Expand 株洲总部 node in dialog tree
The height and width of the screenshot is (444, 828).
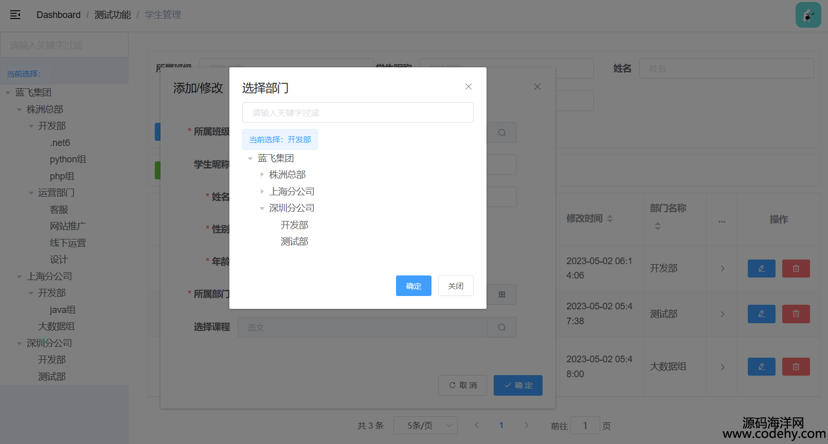pyautogui.click(x=262, y=175)
